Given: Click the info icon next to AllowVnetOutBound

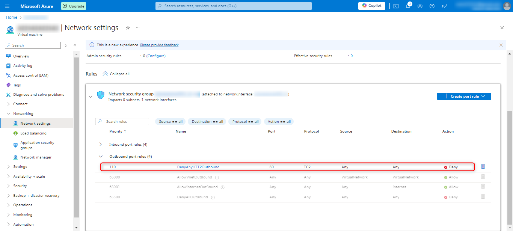Looking at the screenshot, I should coord(217,177).
